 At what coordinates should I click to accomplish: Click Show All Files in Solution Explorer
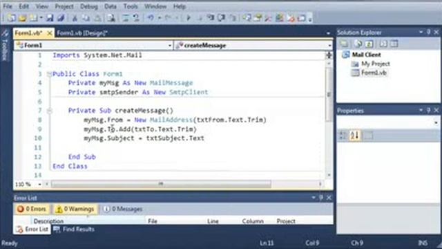click(358, 44)
